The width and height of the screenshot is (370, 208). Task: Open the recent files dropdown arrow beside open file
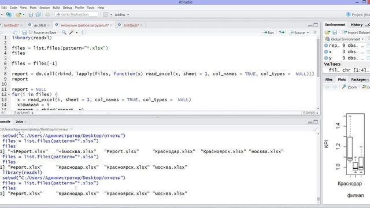click(24, 14)
